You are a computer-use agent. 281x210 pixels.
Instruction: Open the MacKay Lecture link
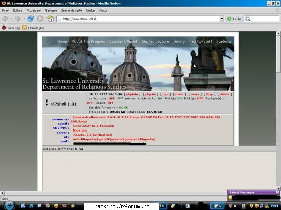(x=155, y=41)
